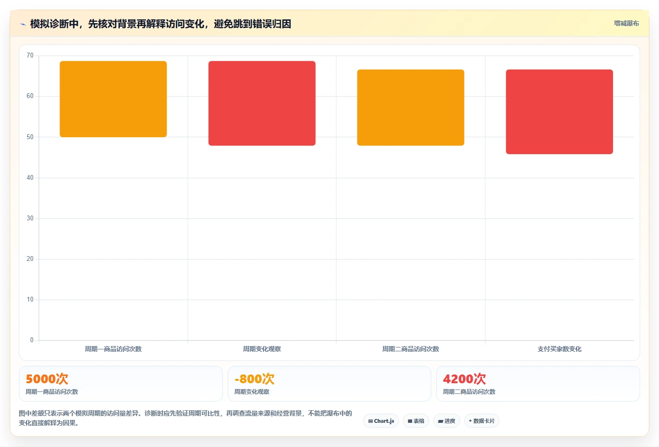Click the 4200次 value card

click(538, 384)
